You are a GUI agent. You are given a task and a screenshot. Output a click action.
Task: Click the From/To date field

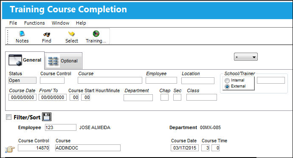(x=53, y=97)
